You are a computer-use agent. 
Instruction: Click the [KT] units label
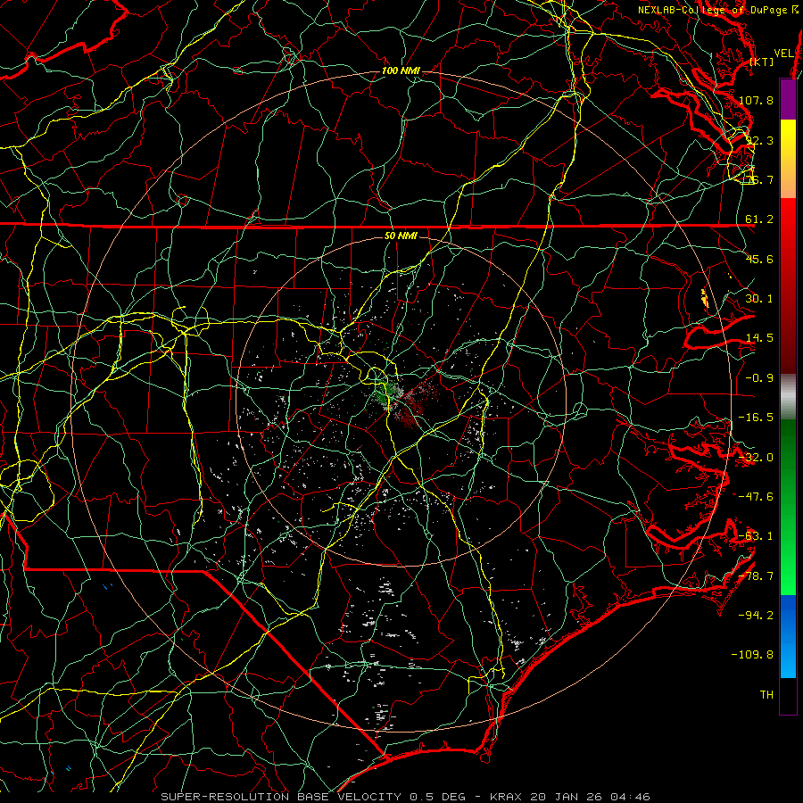[762, 62]
